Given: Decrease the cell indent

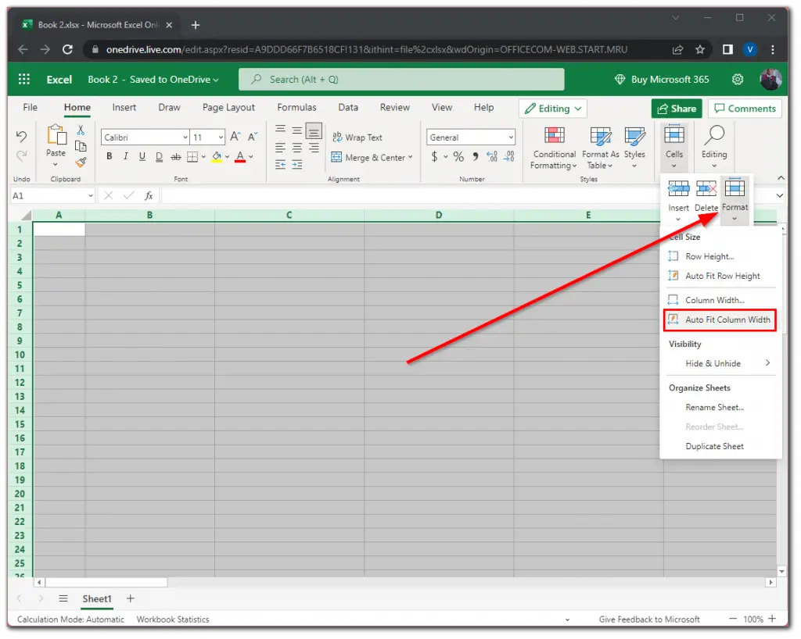Looking at the screenshot, I should pos(280,165).
